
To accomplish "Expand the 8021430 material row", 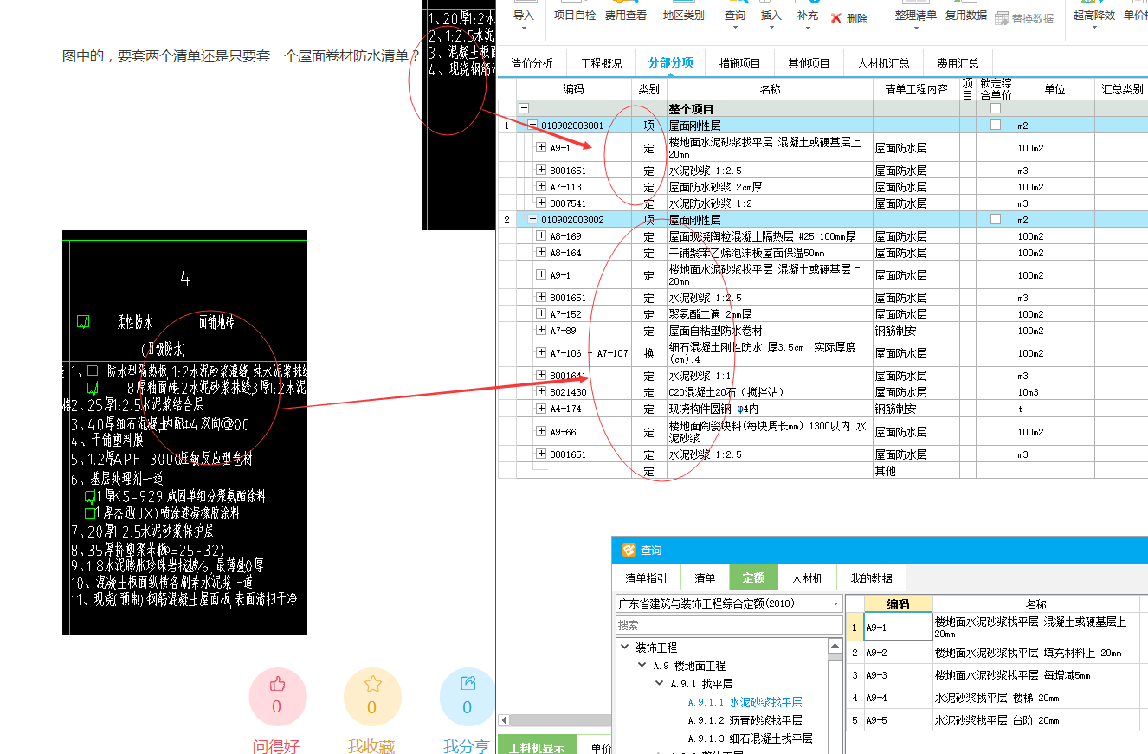I will pyautogui.click(x=541, y=391).
